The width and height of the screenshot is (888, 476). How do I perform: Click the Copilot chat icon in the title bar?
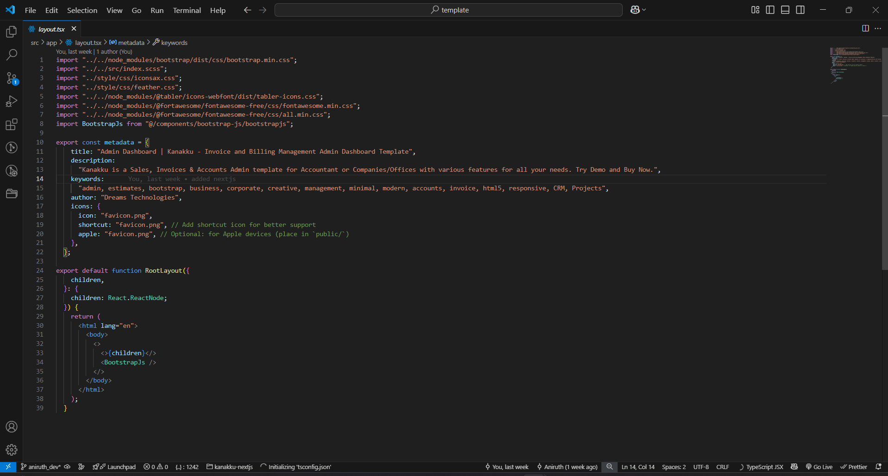coord(635,10)
